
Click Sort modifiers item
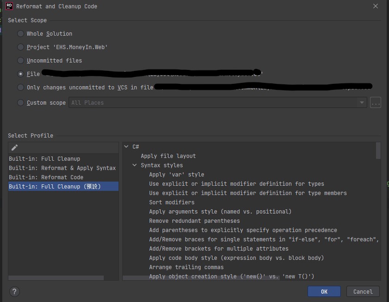click(x=172, y=202)
